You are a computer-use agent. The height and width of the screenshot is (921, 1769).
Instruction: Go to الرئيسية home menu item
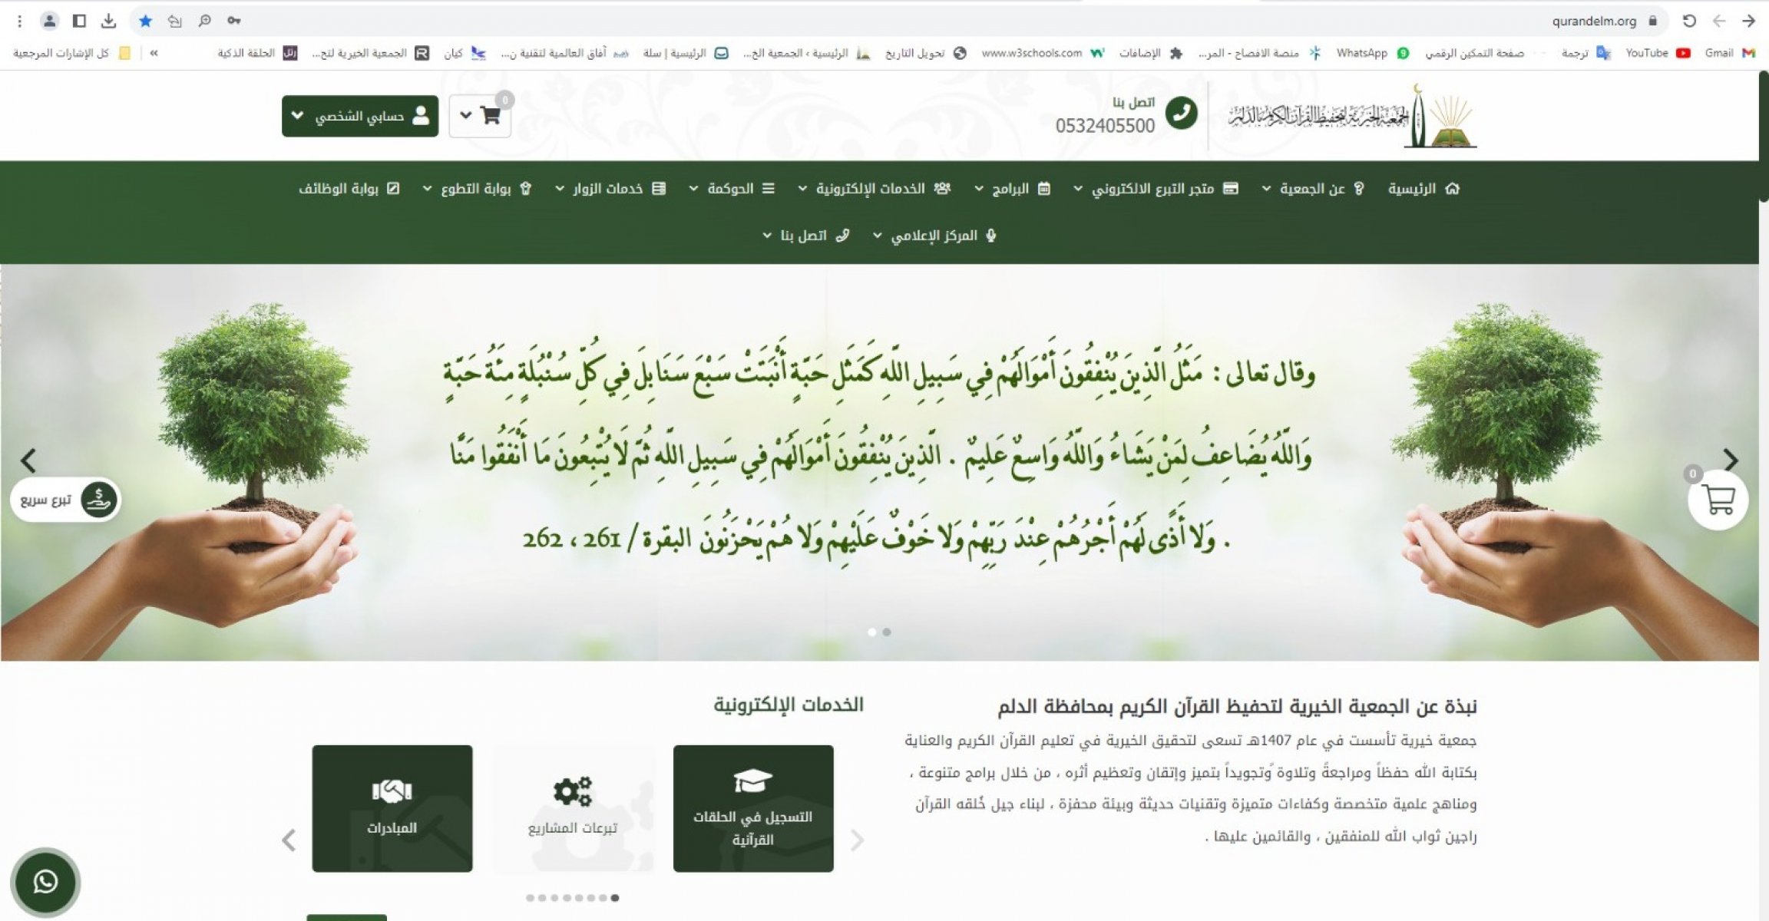pyautogui.click(x=1423, y=189)
